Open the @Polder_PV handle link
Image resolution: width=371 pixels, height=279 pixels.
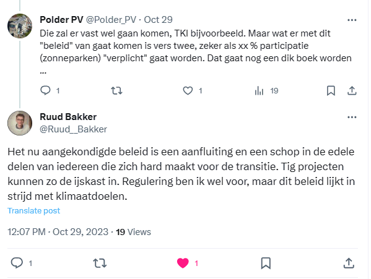point(111,20)
